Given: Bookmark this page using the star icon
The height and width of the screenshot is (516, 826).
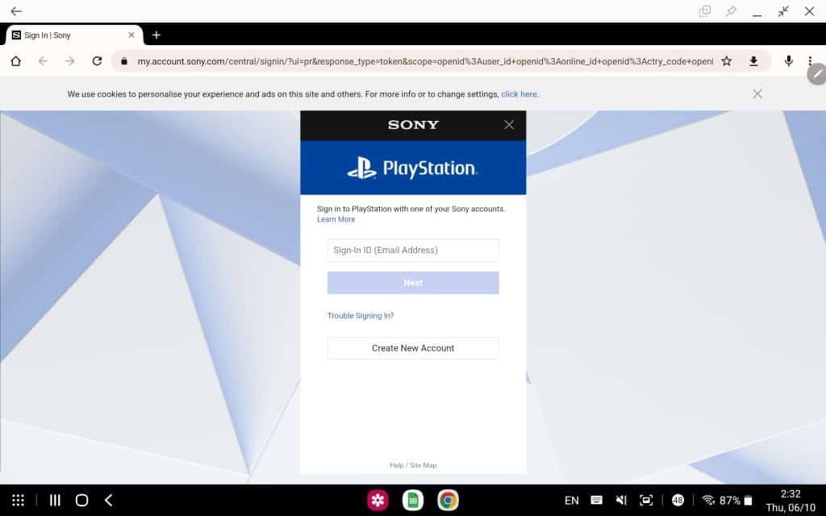Looking at the screenshot, I should pyautogui.click(x=726, y=61).
